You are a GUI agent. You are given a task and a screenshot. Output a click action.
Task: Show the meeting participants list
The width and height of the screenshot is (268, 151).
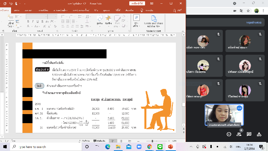239,134
